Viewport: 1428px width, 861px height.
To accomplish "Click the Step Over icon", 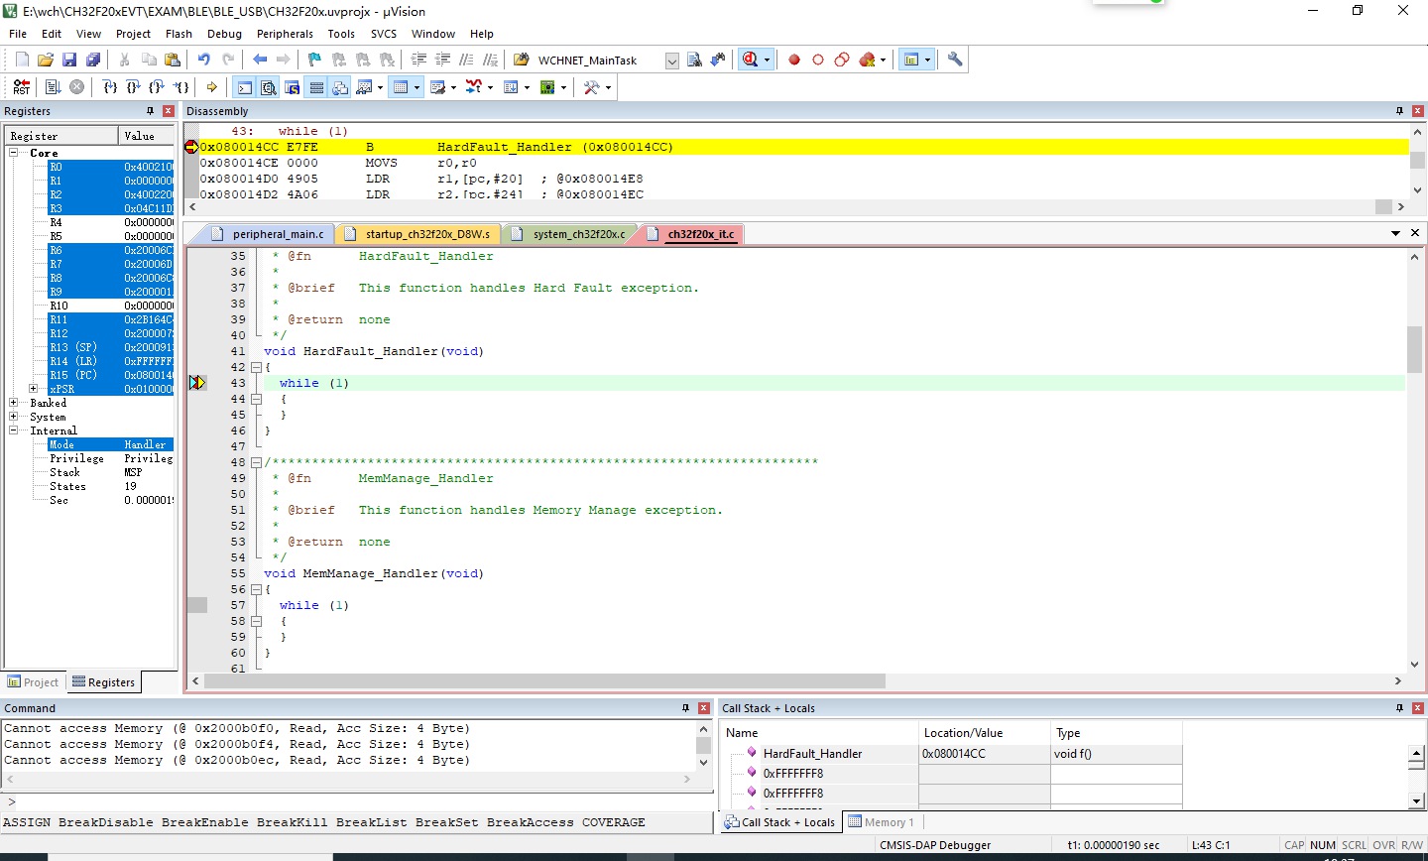I will coord(134,87).
